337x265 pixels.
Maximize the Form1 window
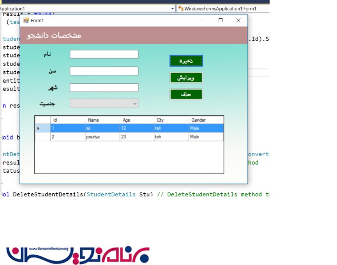point(221,21)
